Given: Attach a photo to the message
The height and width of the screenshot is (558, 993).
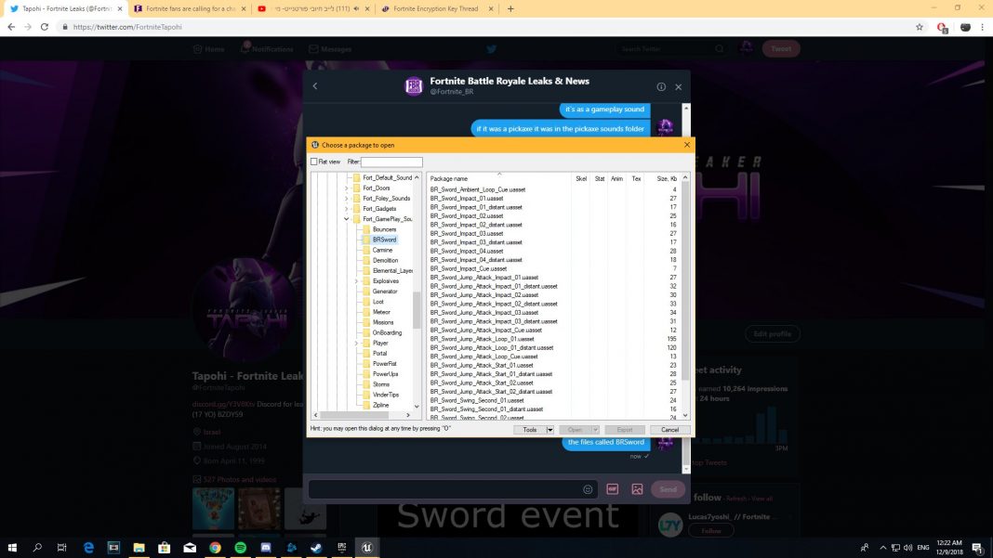Looking at the screenshot, I should [637, 489].
